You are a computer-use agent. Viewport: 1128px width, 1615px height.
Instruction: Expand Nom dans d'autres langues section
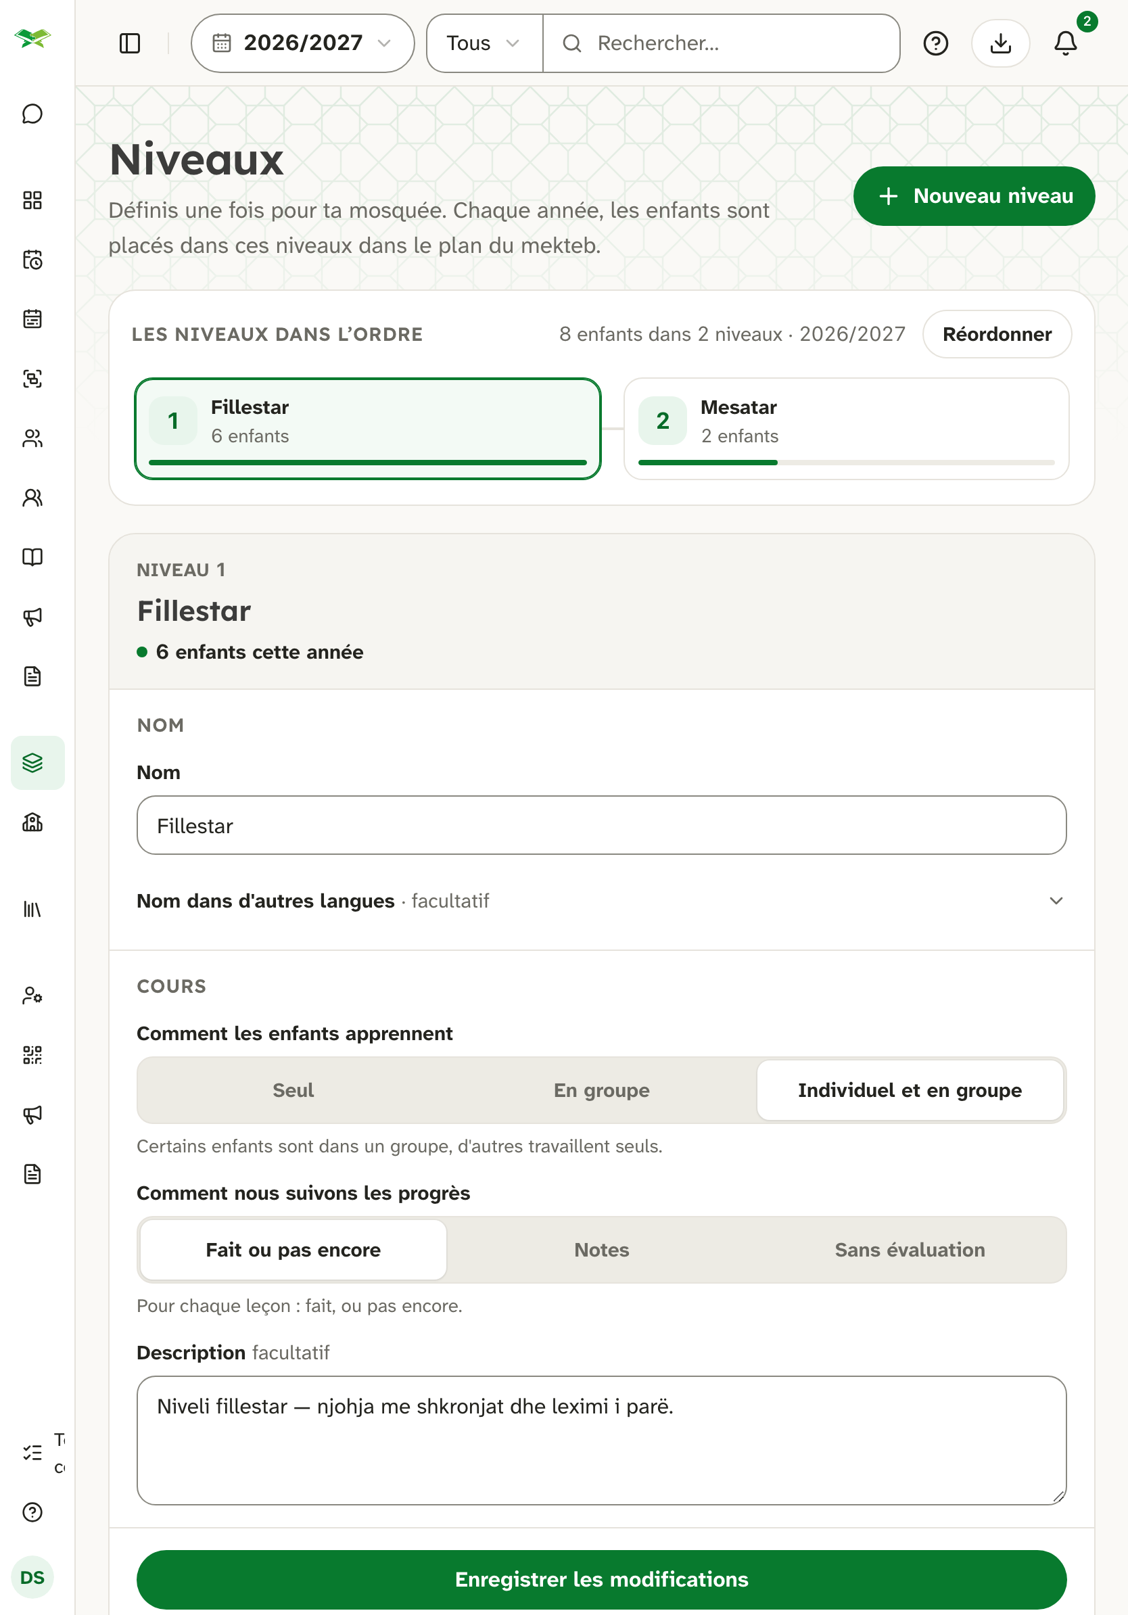pos(601,900)
